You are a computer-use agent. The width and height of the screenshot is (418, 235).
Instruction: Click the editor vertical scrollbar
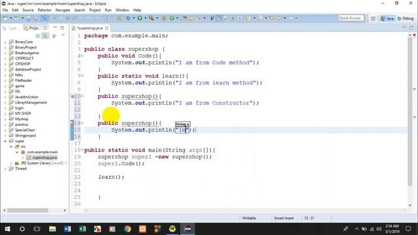[410, 112]
